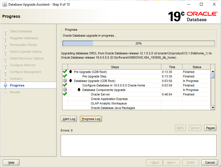Click In Progress status of Database Components Upgrade
This screenshot has width=221, height=167.
[191, 90]
